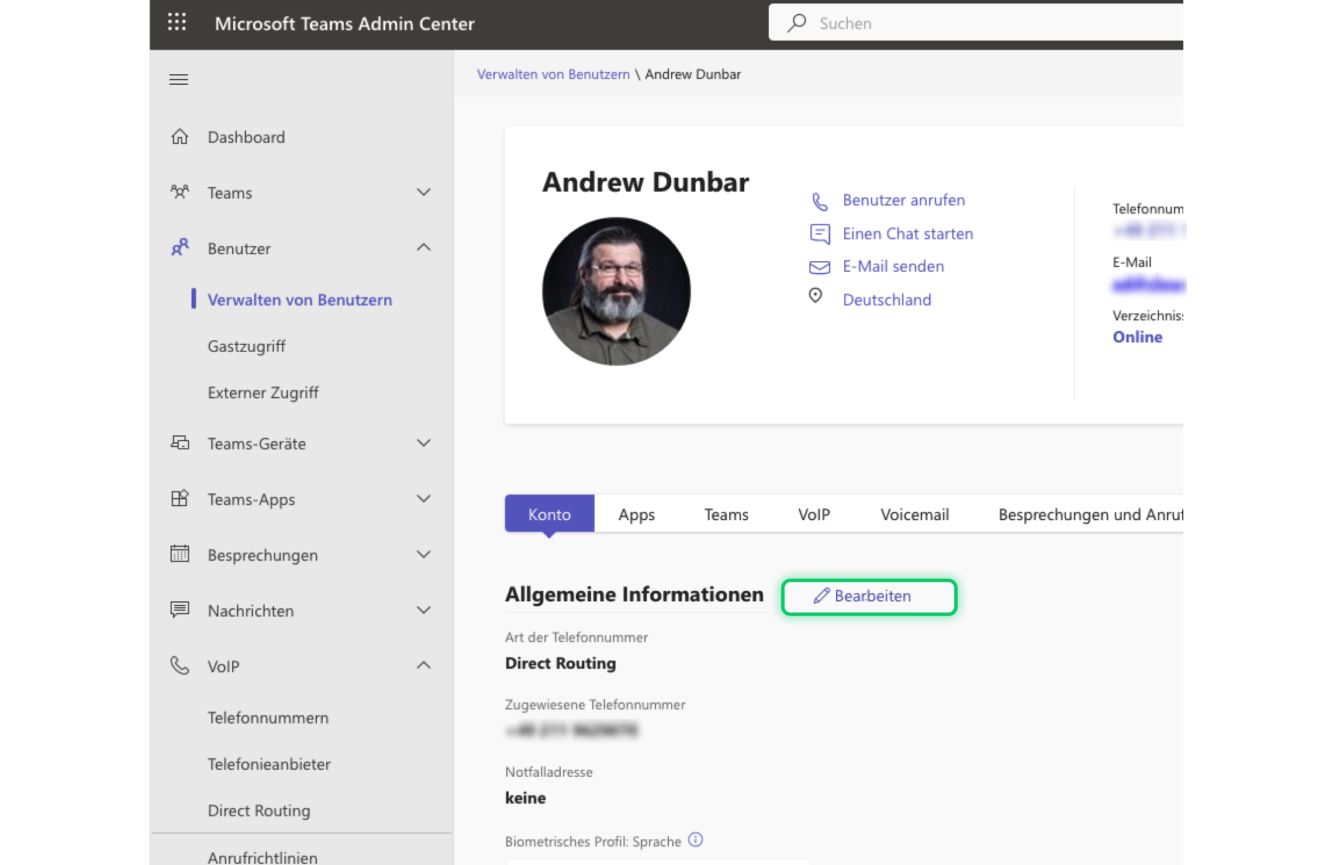Open the Voicemail tab
This screenshot has width=1333, height=865.
pyautogui.click(x=914, y=514)
